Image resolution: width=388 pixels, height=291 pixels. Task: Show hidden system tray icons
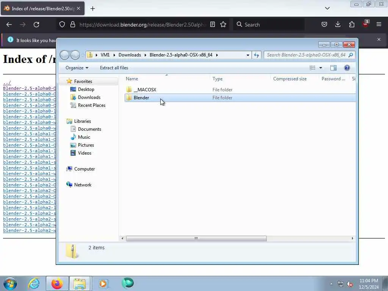pos(331,284)
